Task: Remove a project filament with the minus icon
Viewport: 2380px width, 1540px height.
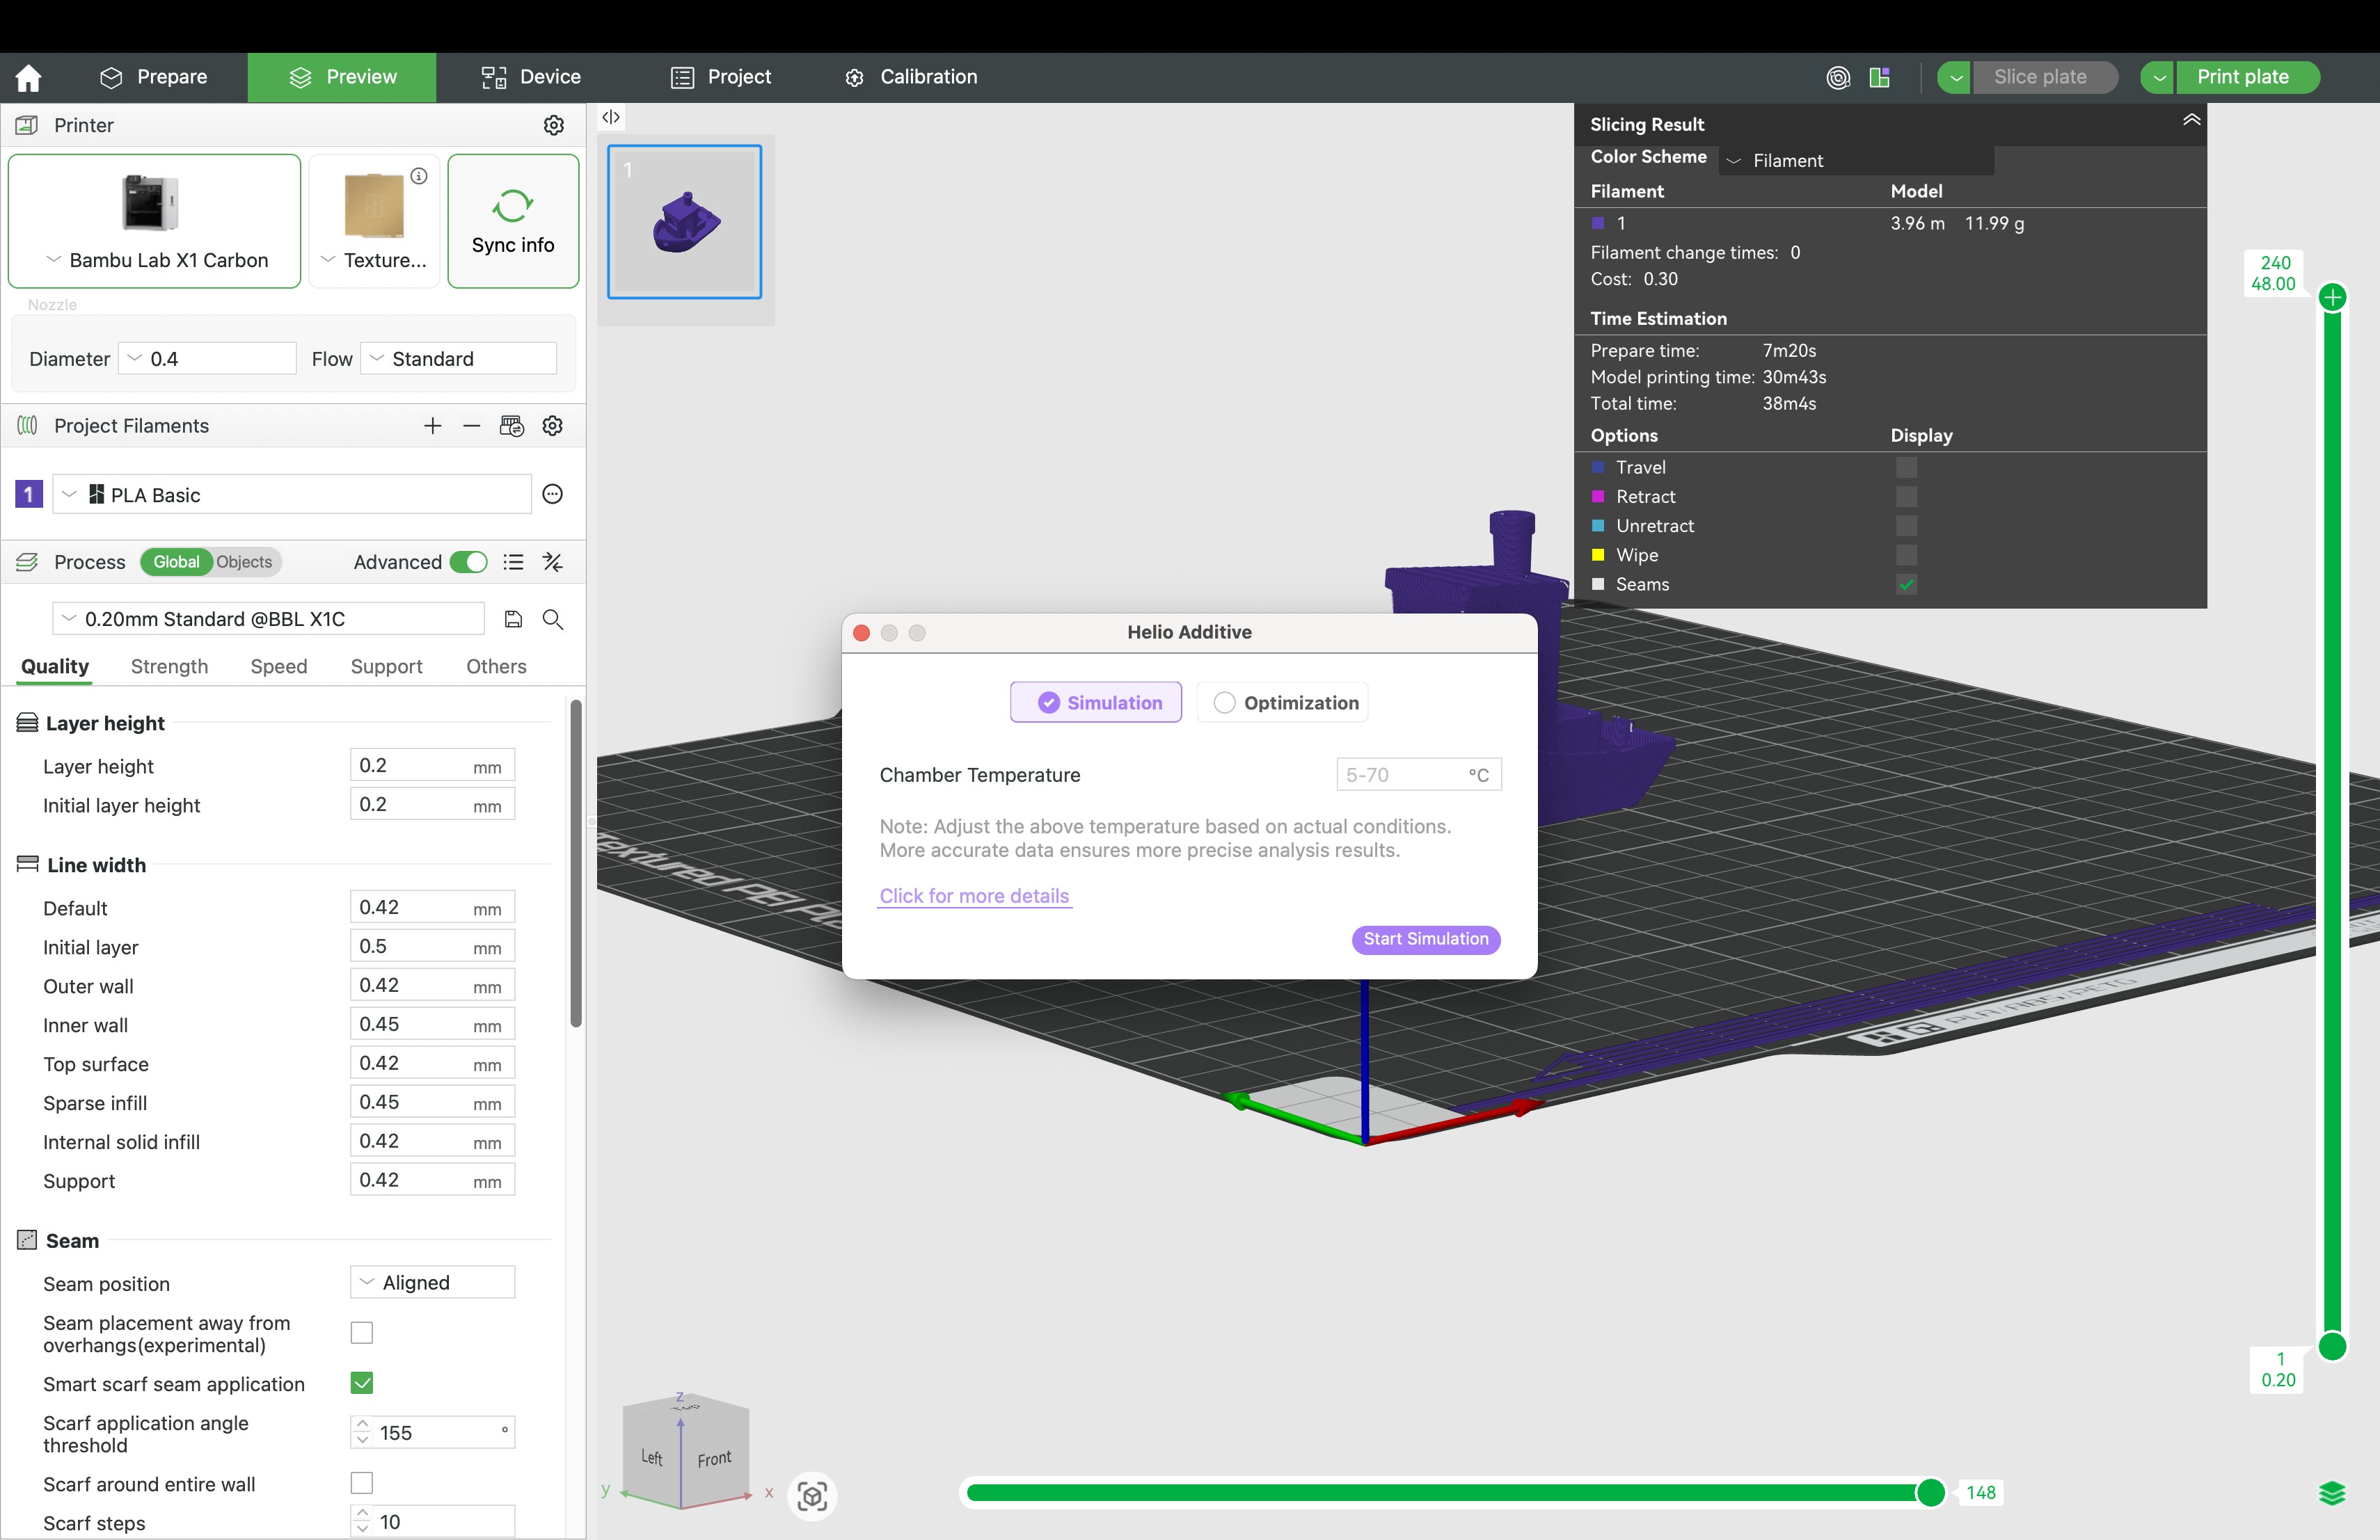Action: pos(472,426)
